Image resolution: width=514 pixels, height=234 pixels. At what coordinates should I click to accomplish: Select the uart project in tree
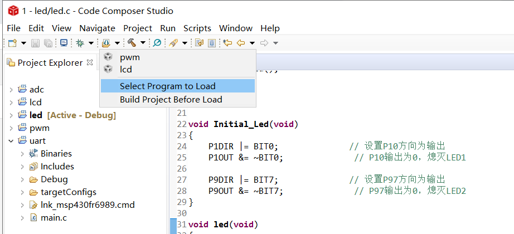click(38, 140)
